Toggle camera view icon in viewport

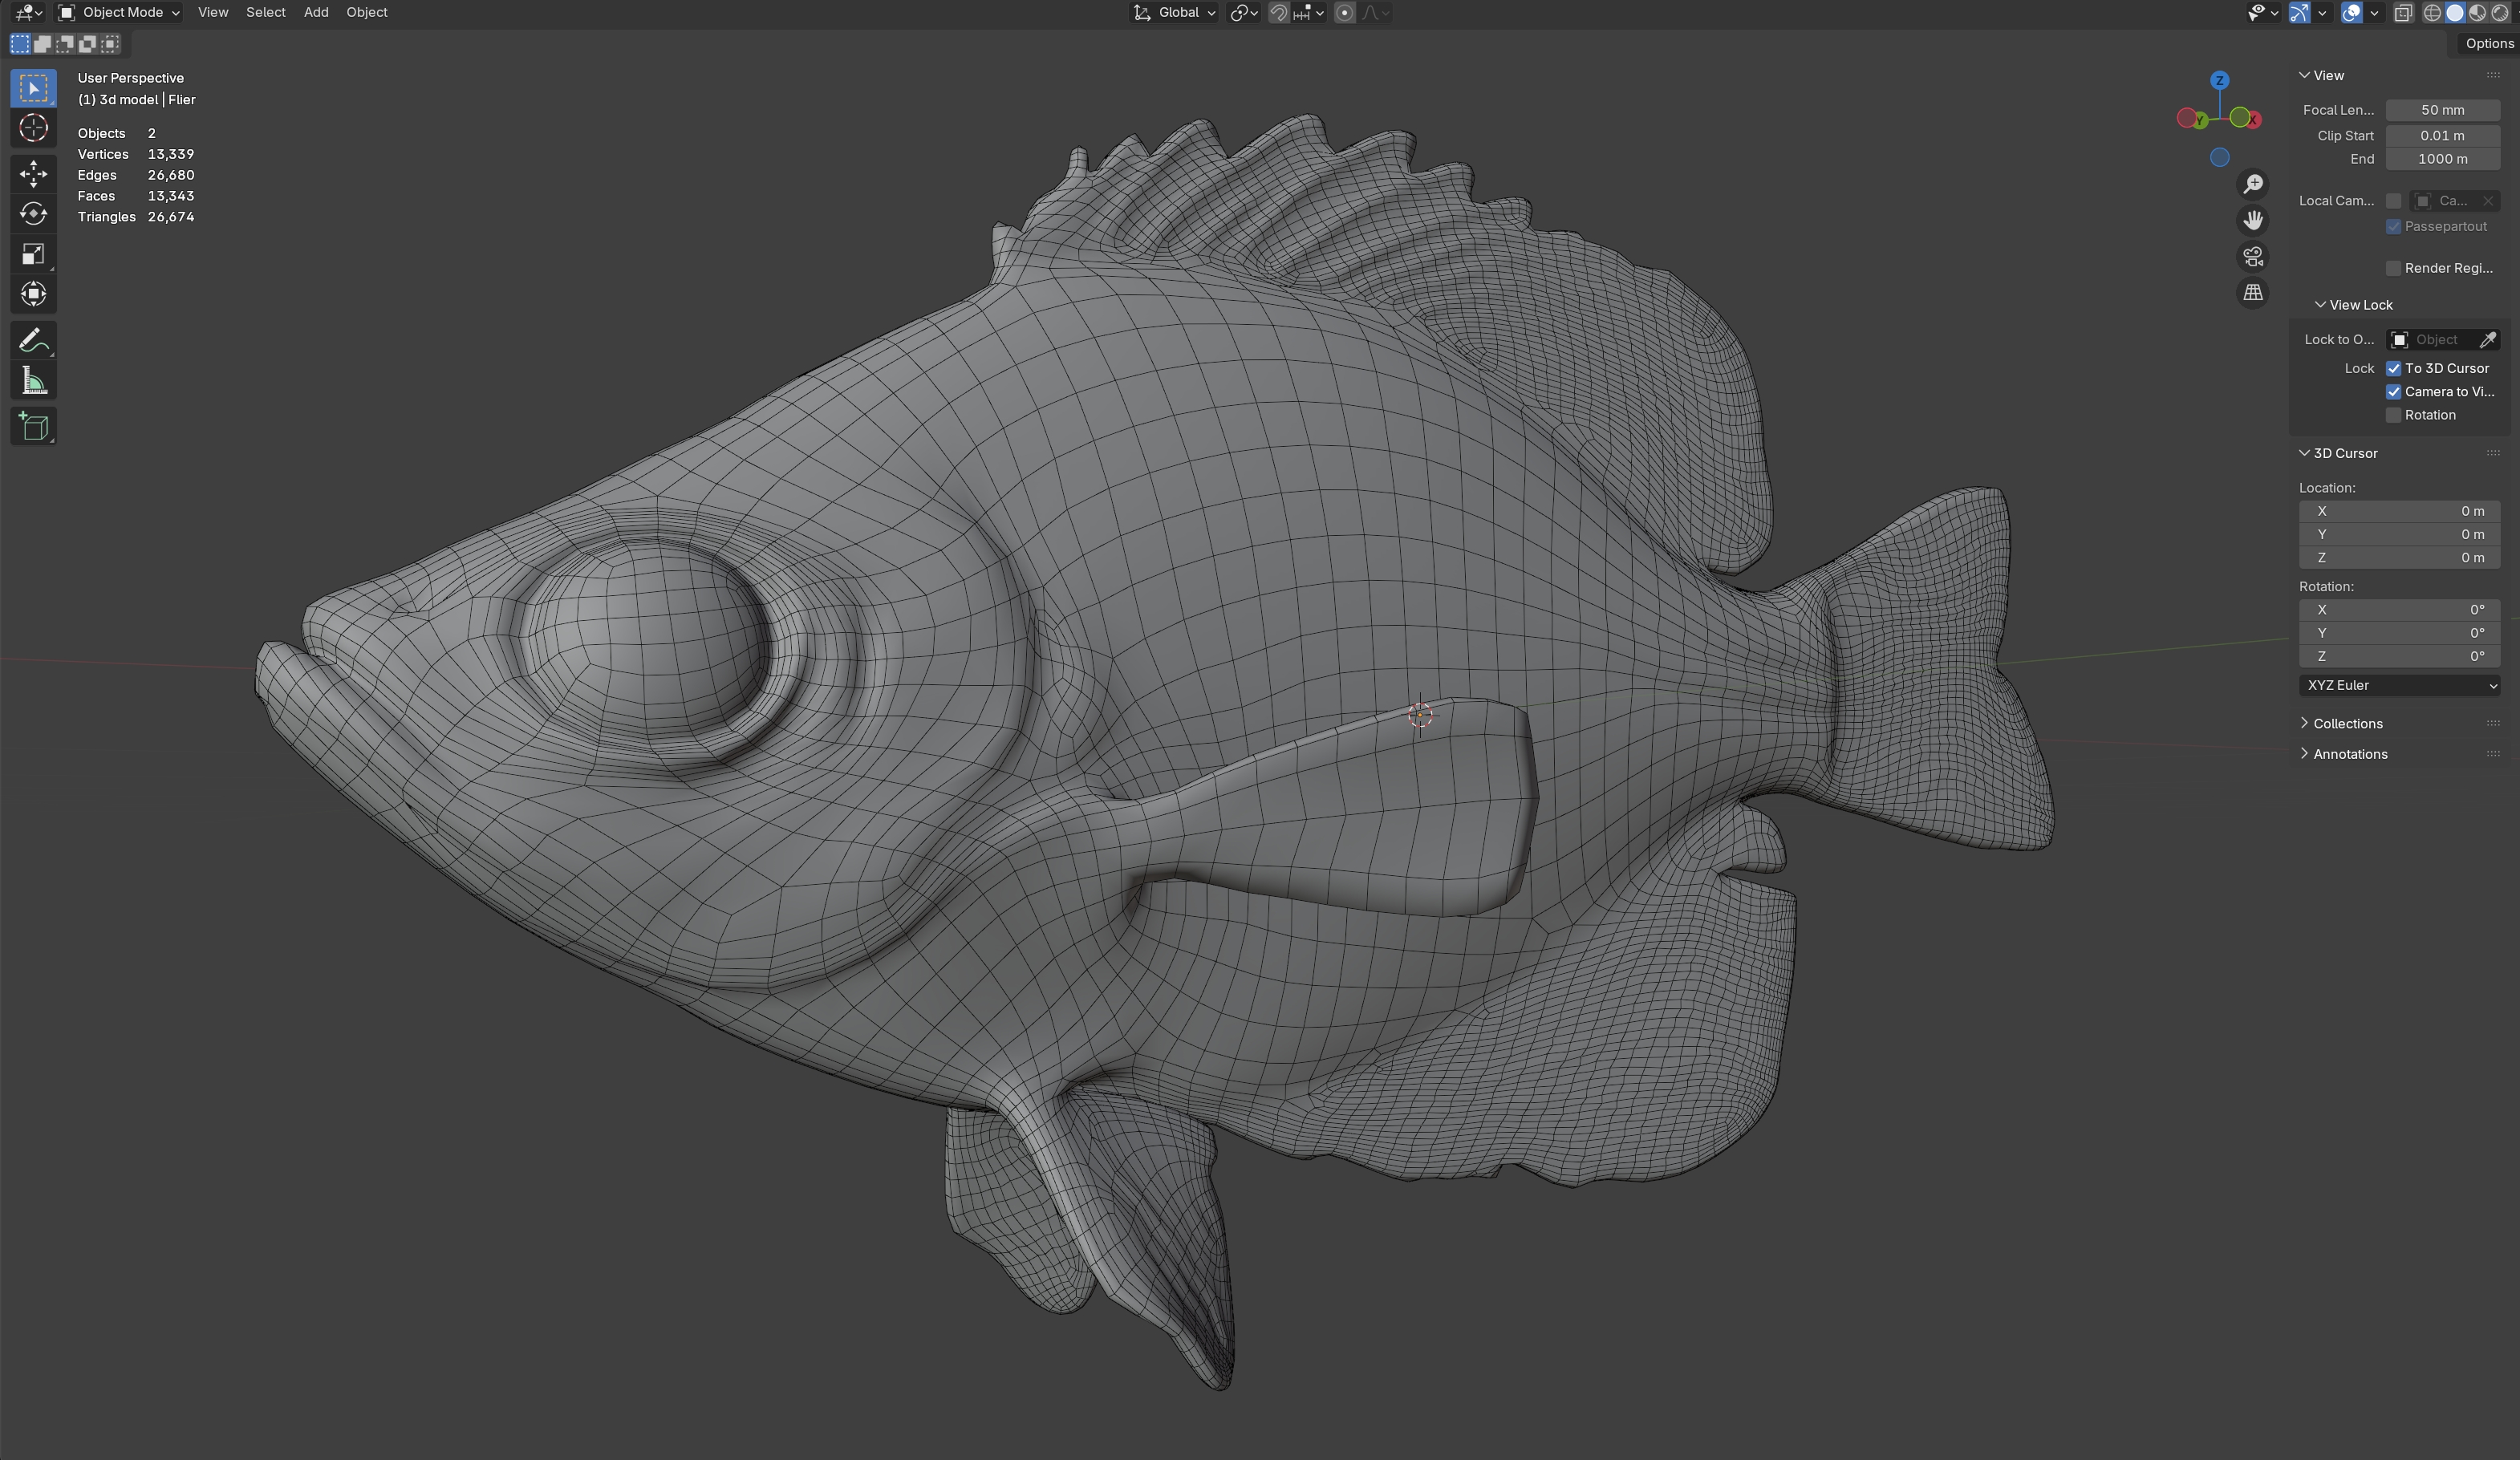[x=2252, y=257]
